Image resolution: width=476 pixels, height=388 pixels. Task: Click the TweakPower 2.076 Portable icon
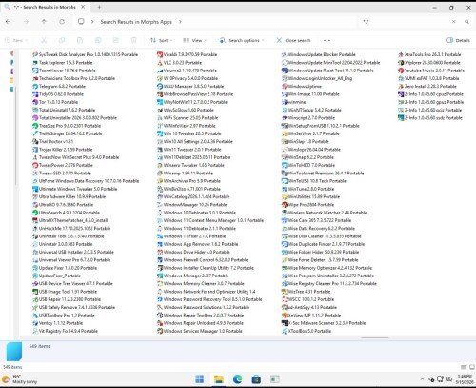pos(35,165)
